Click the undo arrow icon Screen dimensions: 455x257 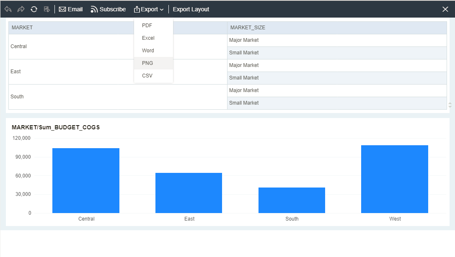point(8,9)
